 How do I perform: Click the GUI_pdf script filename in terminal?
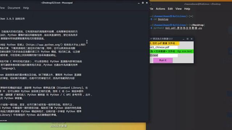pos(184,28)
